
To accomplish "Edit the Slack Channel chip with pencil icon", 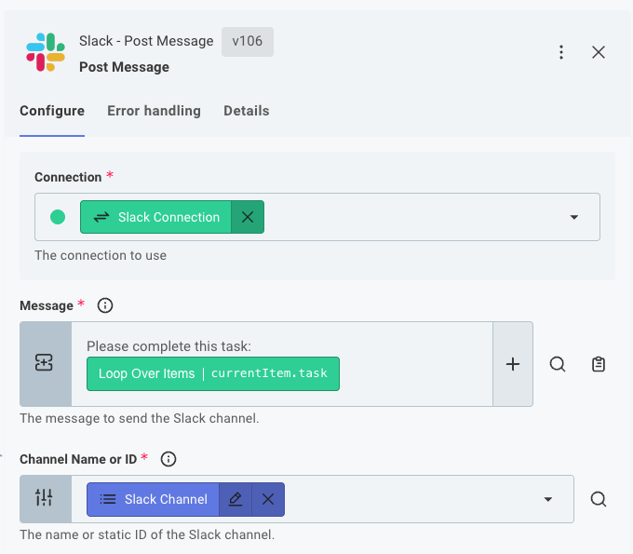I will [236, 499].
